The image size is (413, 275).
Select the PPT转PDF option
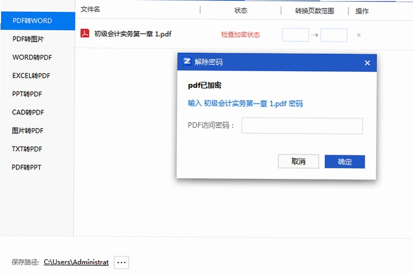(x=27, y=94)
